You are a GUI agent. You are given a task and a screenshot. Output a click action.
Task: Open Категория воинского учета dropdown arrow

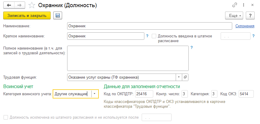pyautogui.click(x=95, y=94)
